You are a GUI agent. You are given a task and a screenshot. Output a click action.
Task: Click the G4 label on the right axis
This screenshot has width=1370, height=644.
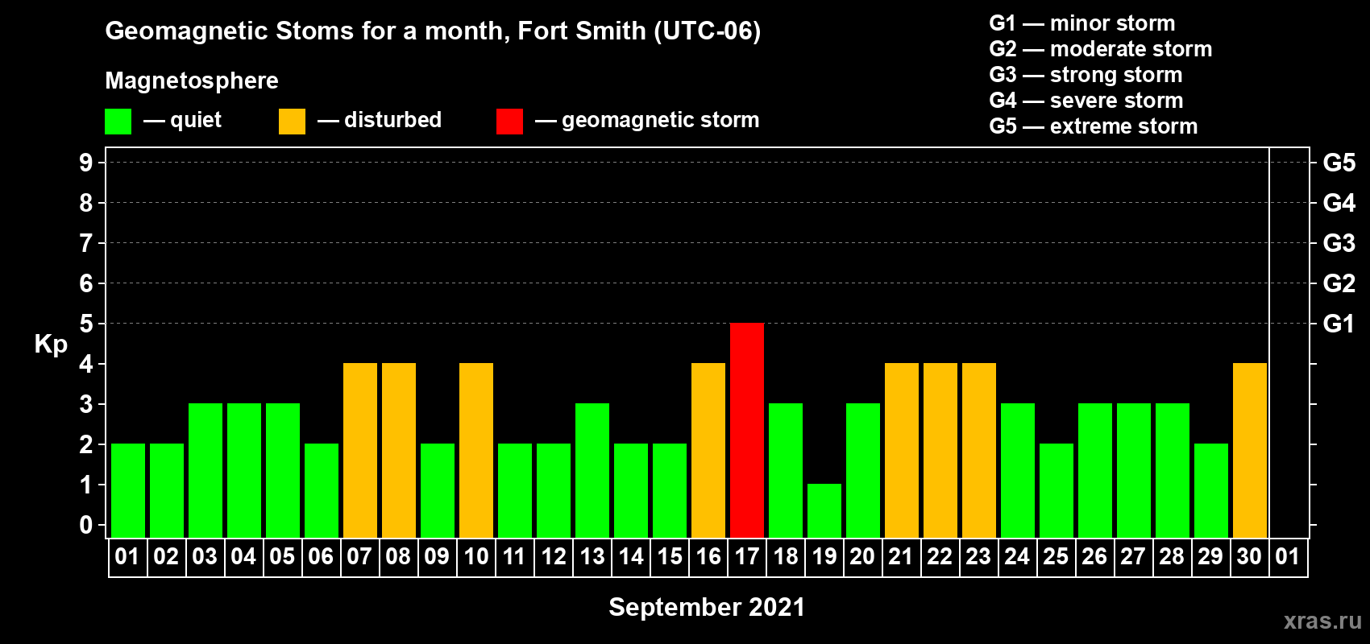[x=1339, y=203]
